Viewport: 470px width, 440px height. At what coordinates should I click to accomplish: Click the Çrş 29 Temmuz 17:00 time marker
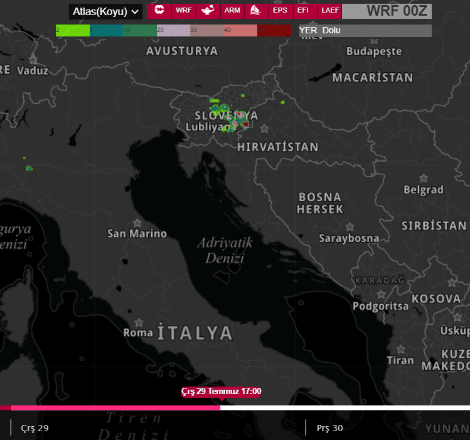(x=221, y=392)
